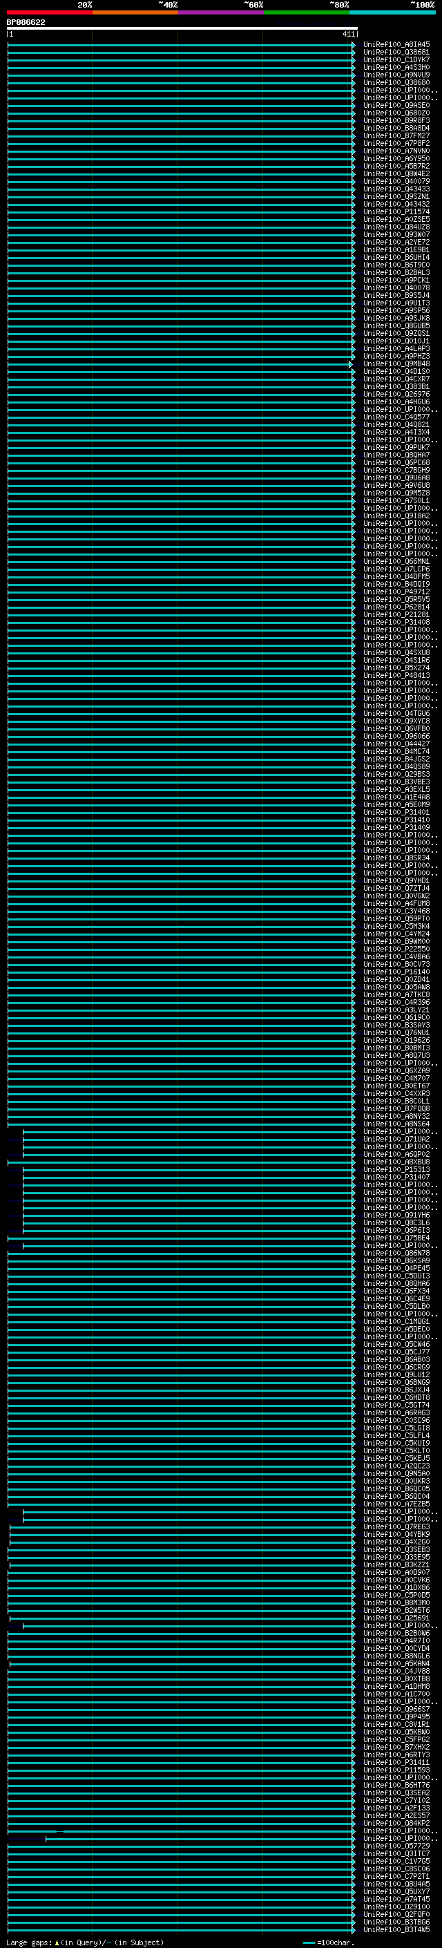Viewport: 442px width, 1948px height.
Task: Open hit UniRef100_C1DYK7
Action: point(396,61)
